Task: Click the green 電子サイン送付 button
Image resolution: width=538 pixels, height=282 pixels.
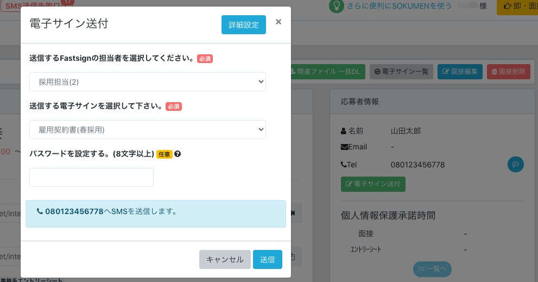Action: coord(373,184)
